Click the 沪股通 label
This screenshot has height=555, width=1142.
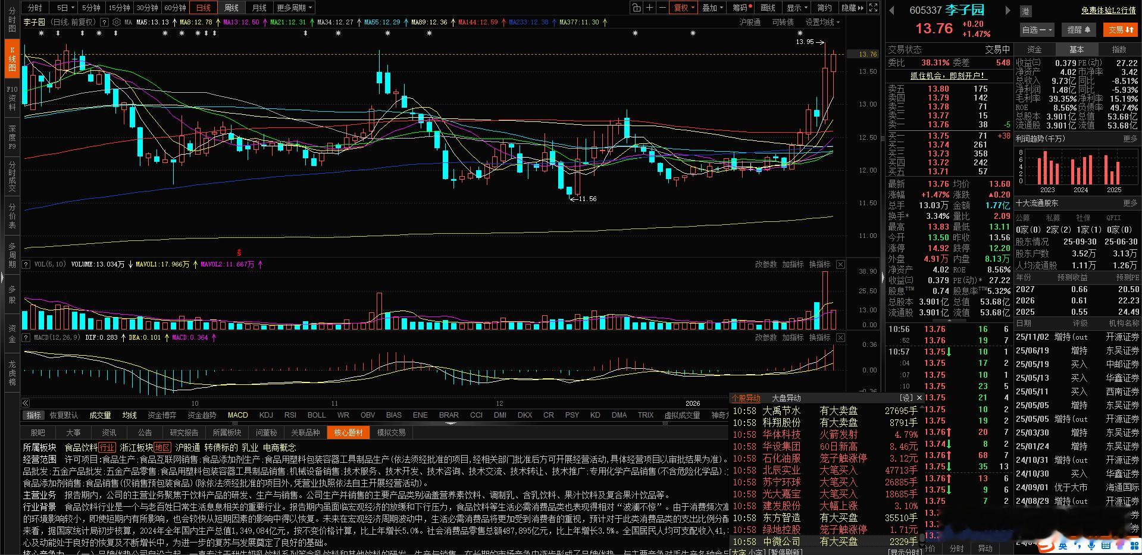750,22
